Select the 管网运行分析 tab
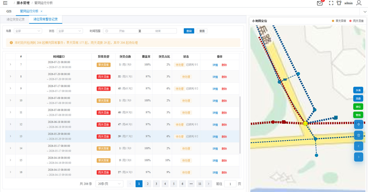The image size is (368, 192). pyautogui.click(x=29, y=11)
